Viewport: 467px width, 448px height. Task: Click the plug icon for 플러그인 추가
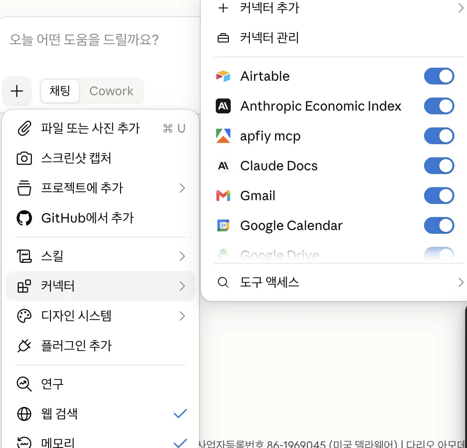click(x=24, y=346)
